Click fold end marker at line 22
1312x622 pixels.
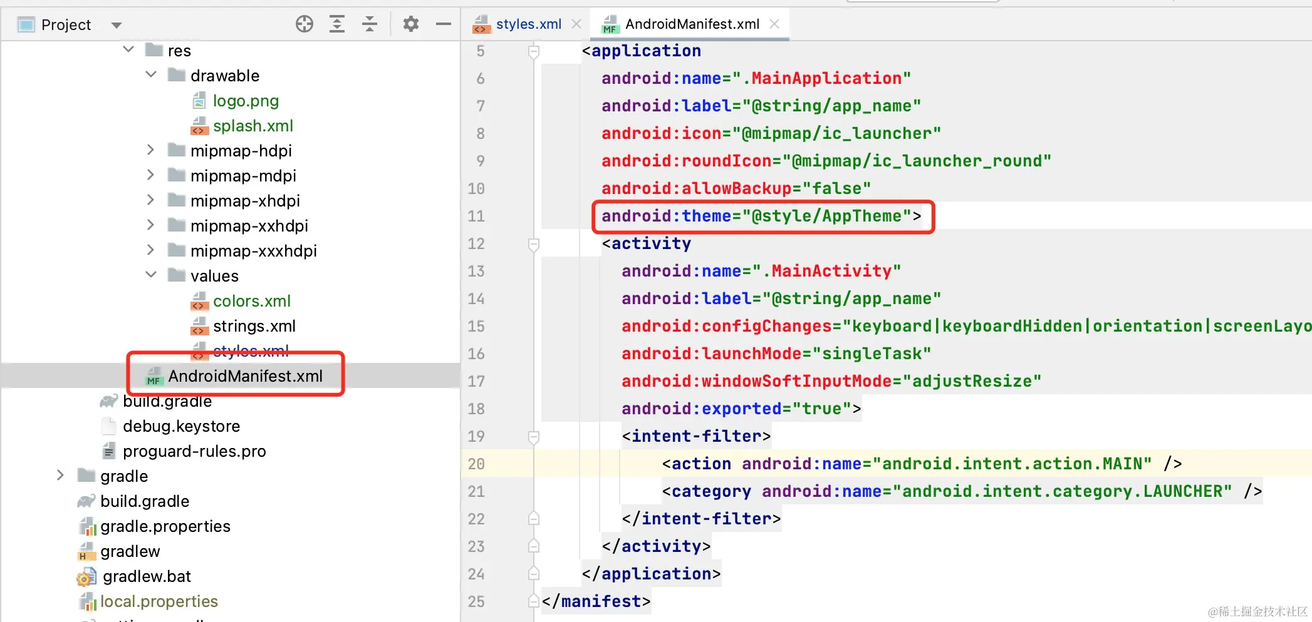coord(534,519)
